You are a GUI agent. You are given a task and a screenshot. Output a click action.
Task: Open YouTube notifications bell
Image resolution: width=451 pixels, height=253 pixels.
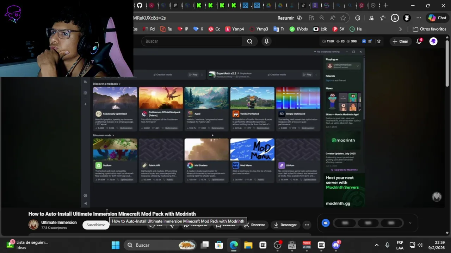419,41
